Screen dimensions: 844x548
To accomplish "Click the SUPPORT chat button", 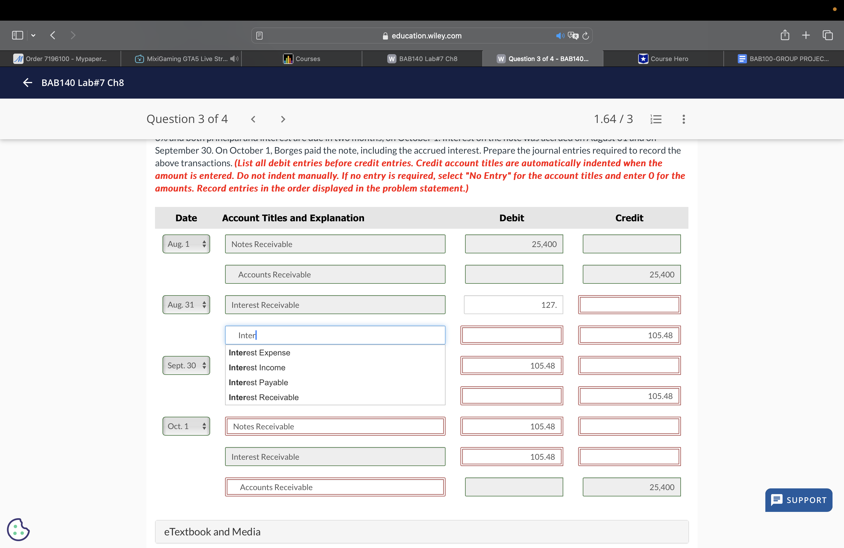I will [799, 500].
